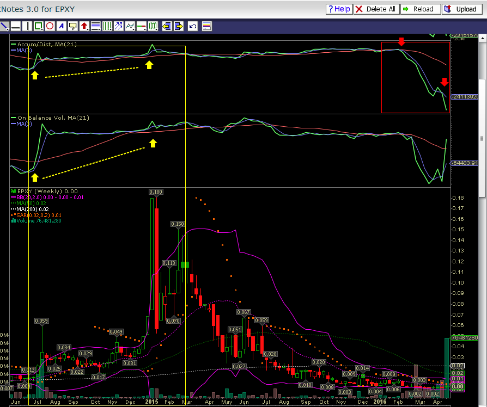The width and height of the screenshot is (487, 407).
Task: Select the red-green line segment tool
Action: [141, 26]
